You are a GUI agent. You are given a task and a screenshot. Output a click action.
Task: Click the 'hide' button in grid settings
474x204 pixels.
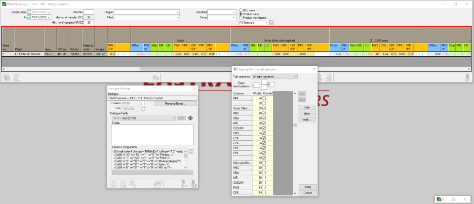pyautogui.click(x=306, y=107)
